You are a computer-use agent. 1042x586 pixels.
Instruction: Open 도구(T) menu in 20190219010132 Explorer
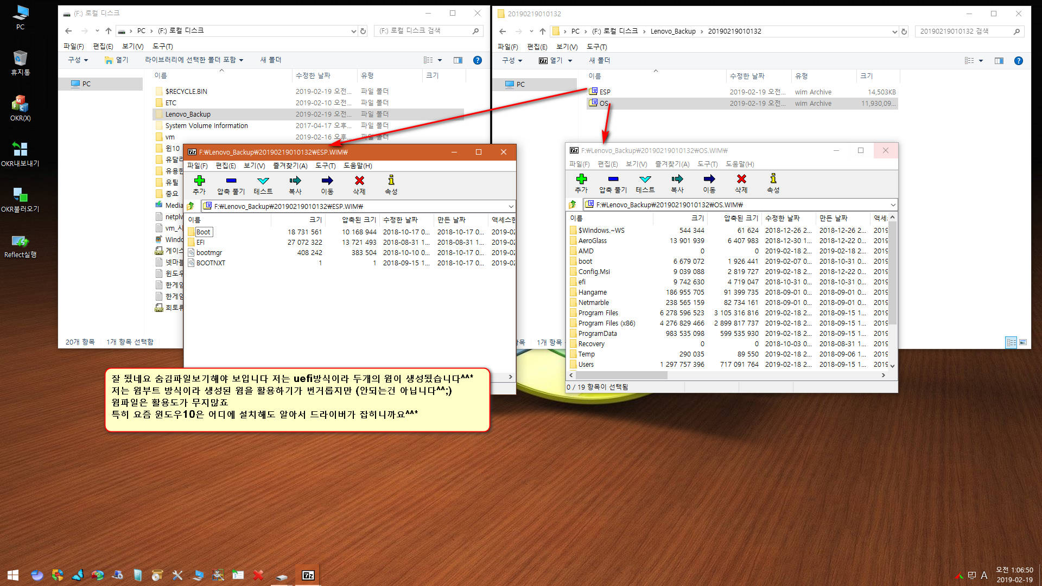click(x=596, y=47)
